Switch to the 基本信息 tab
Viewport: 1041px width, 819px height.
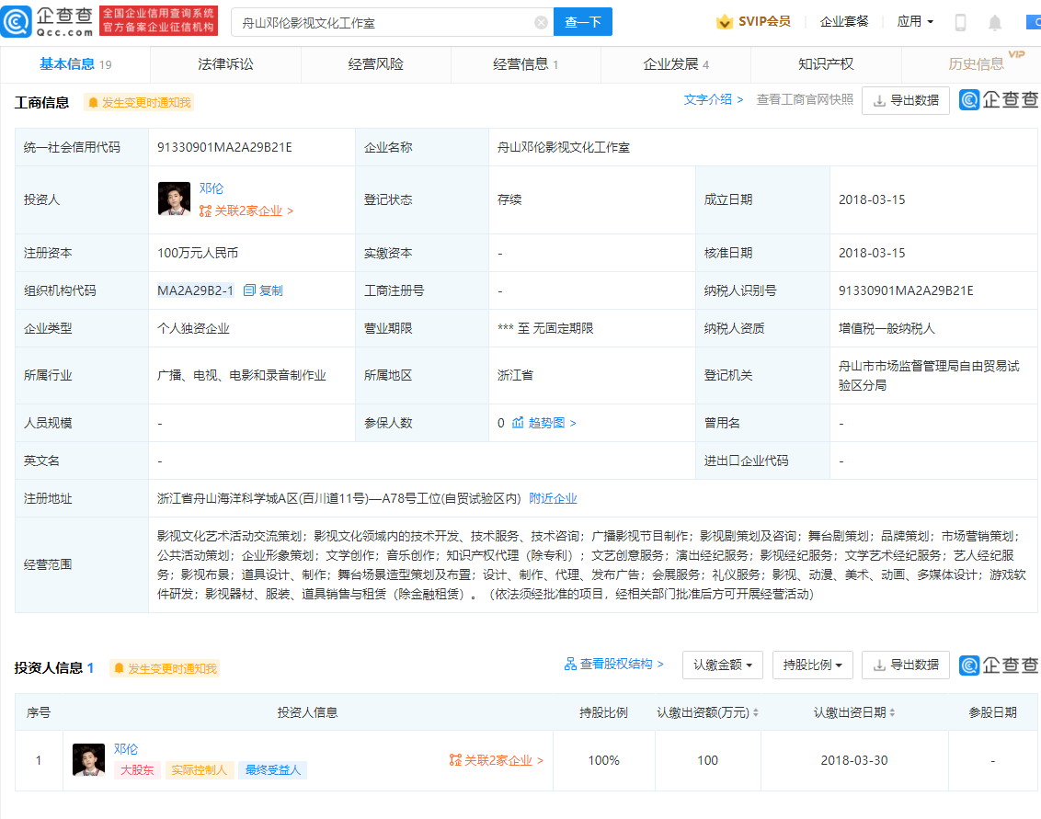point(75,64)
